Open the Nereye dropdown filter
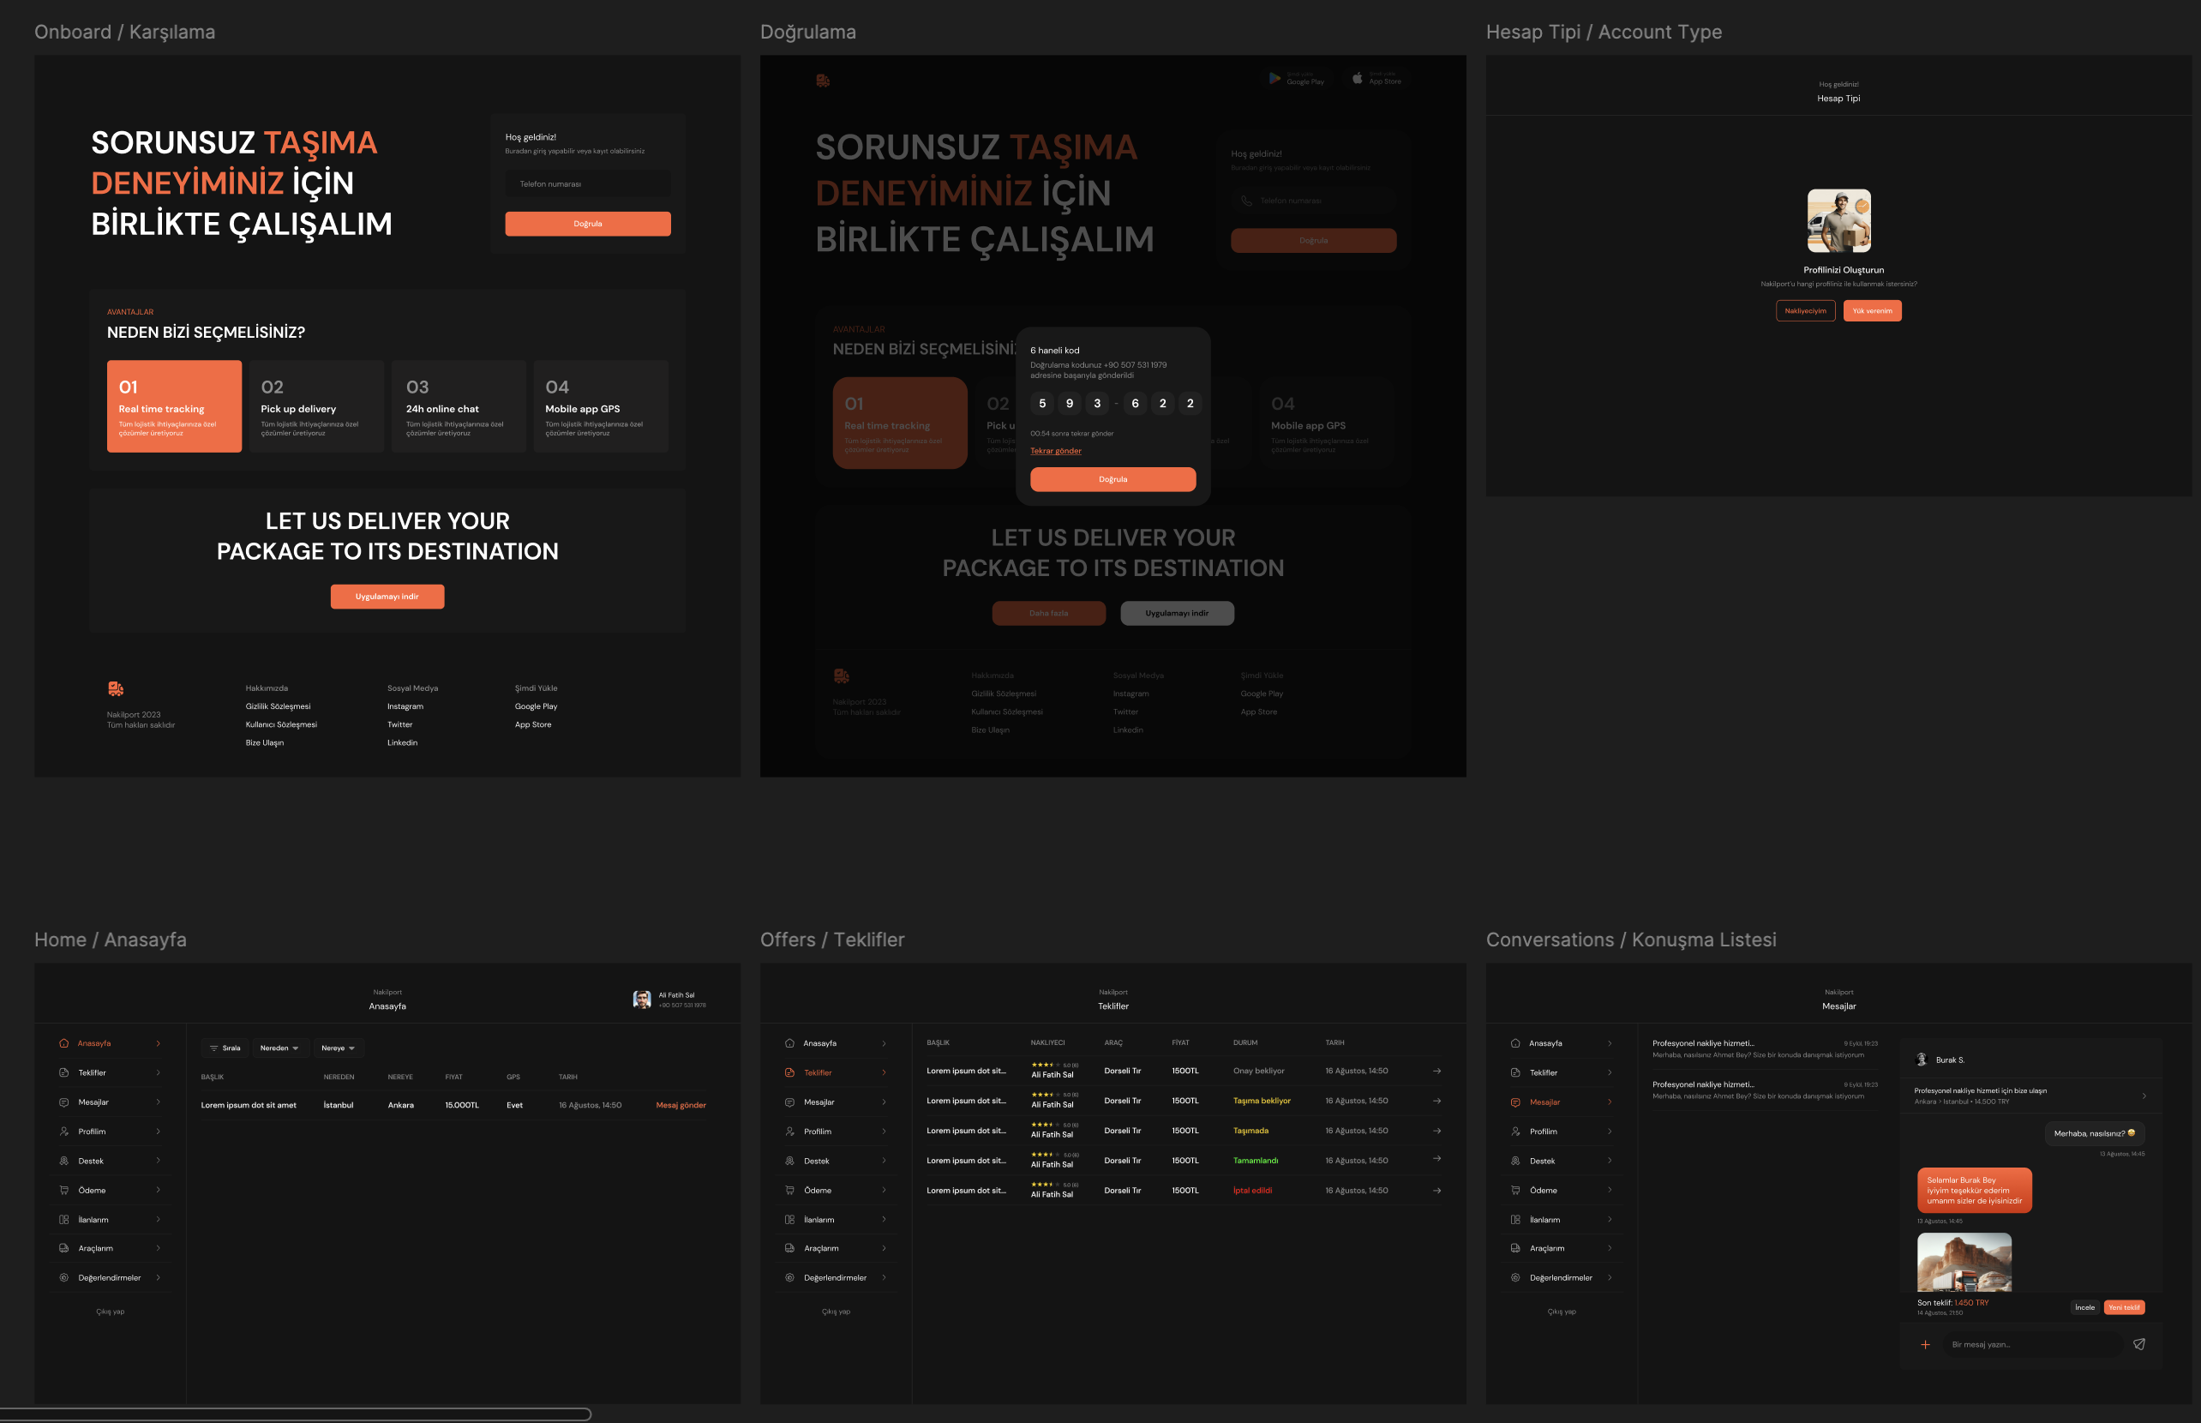 click(x=338, y=1048)
